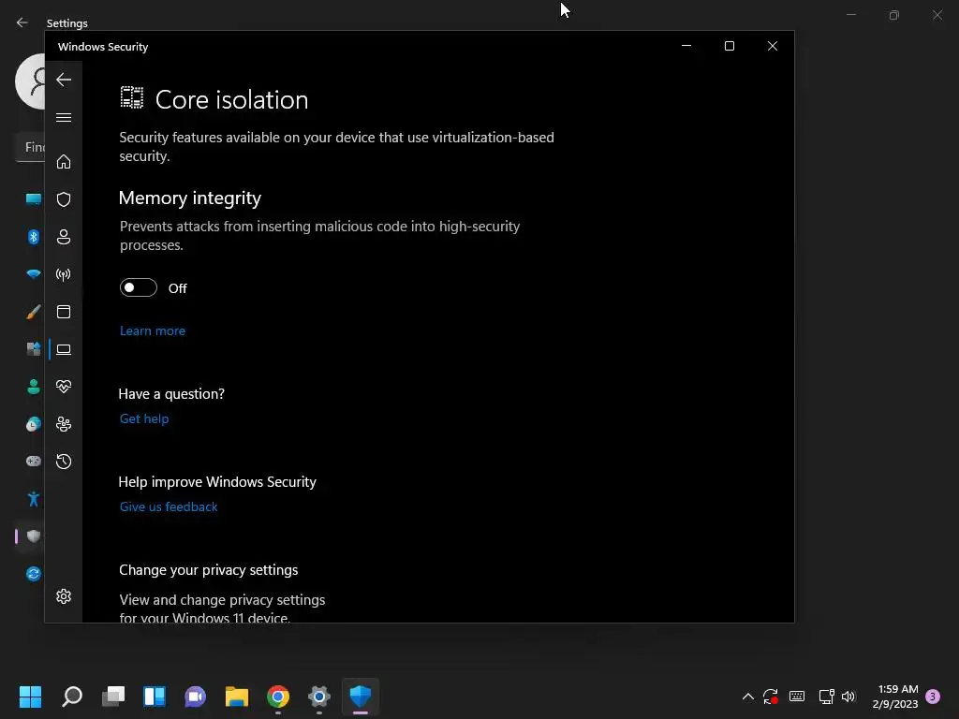959x719 pixels.
Task: Turn on Memory integrity toggle
Action: coord(139,287)
